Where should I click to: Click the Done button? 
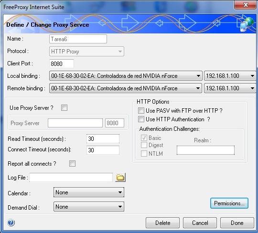point(237,223)
